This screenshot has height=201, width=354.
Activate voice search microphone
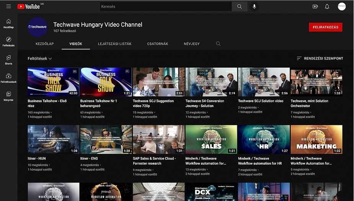(253, 7)
